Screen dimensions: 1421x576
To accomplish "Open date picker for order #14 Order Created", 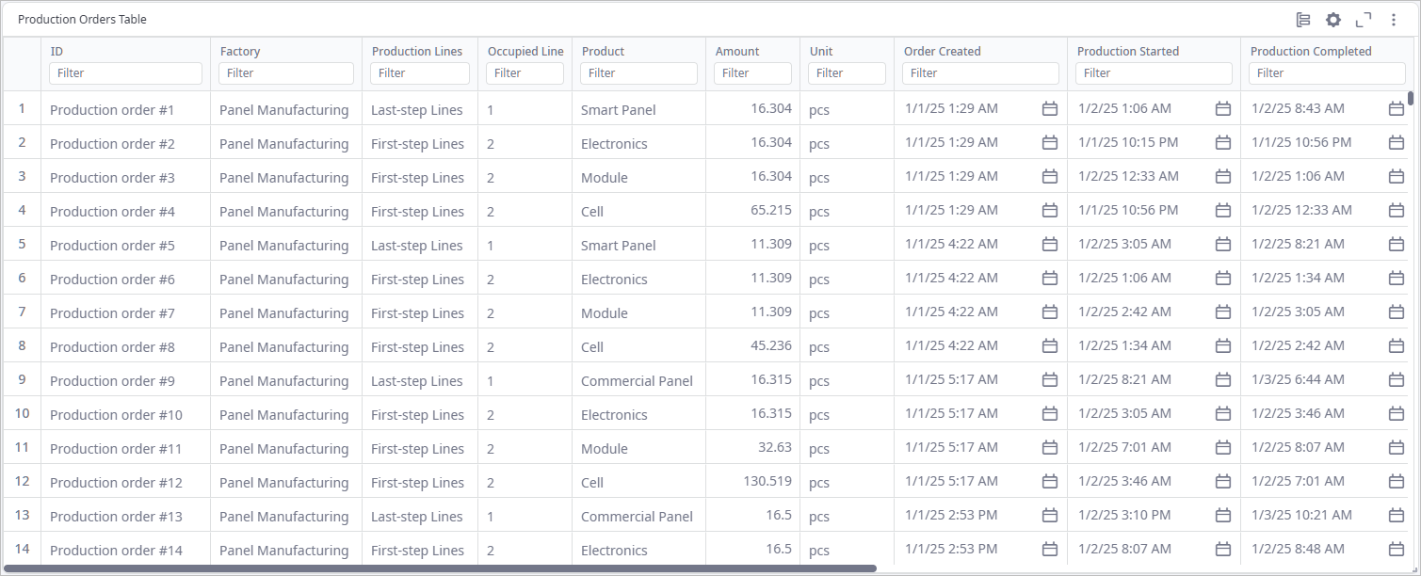I will [1050, 550].
